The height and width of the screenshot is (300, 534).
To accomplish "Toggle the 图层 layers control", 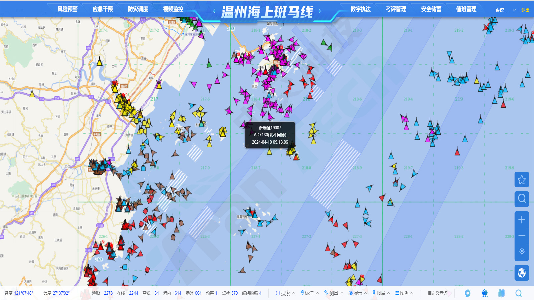I will coord(376,293).
